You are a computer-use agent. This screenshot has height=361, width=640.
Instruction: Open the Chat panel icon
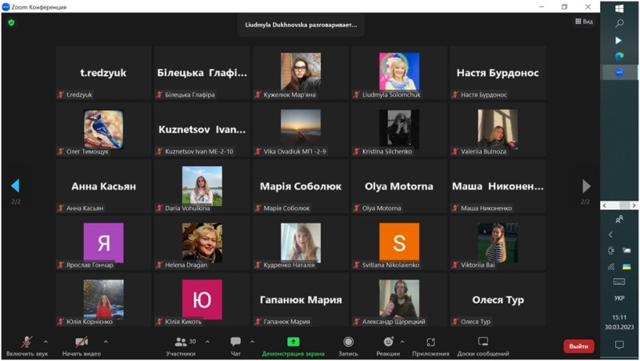coord(235,342)
